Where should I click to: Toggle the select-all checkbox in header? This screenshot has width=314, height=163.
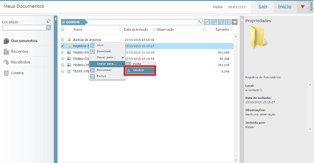[62, 30]
